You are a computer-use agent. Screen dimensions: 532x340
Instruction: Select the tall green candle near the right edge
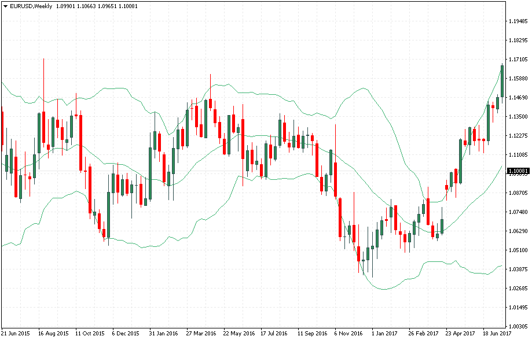tap(501, 81)
